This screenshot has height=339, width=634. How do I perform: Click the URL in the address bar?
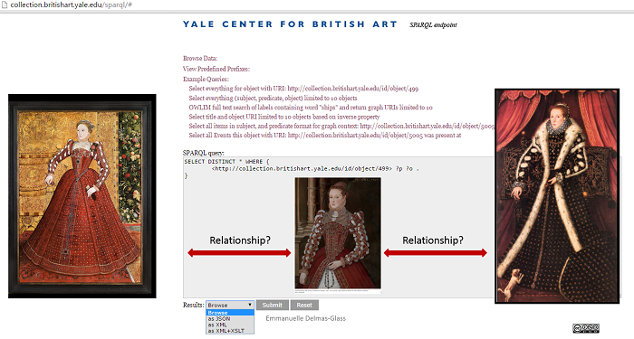point(72,5)
